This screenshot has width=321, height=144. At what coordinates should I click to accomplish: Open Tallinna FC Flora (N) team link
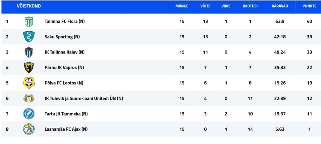65,22
